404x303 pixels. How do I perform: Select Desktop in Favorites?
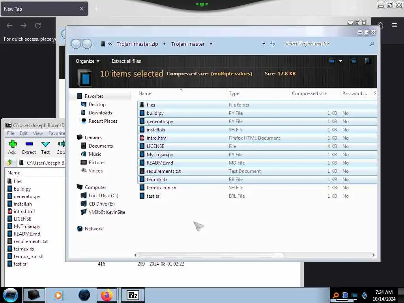click(97, 104)
